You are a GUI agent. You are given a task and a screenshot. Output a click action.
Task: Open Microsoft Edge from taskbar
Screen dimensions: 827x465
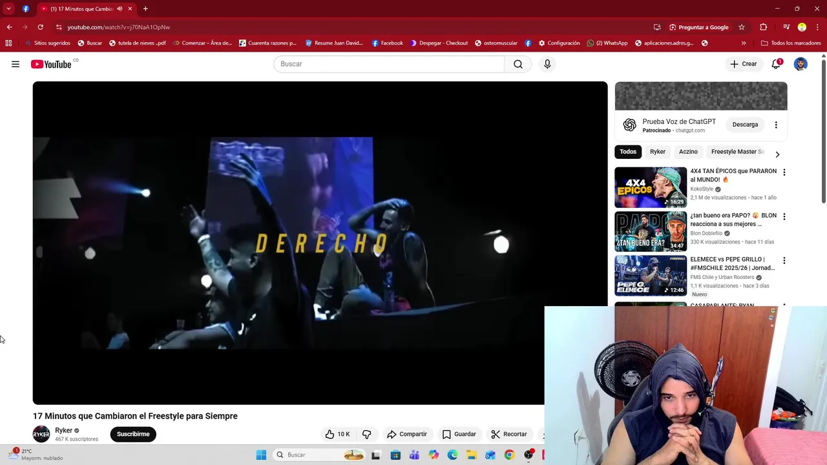point(453,455)
